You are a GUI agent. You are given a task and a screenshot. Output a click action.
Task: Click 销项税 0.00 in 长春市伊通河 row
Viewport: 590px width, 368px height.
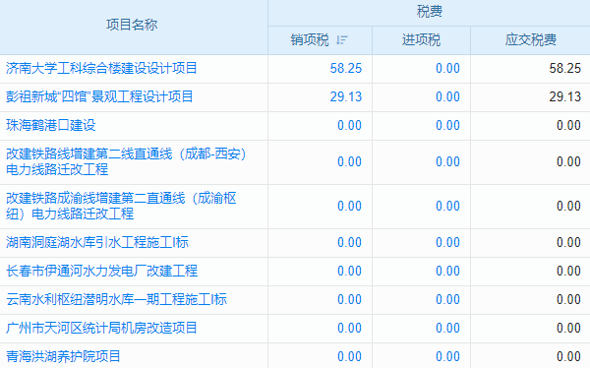point(349,272)
